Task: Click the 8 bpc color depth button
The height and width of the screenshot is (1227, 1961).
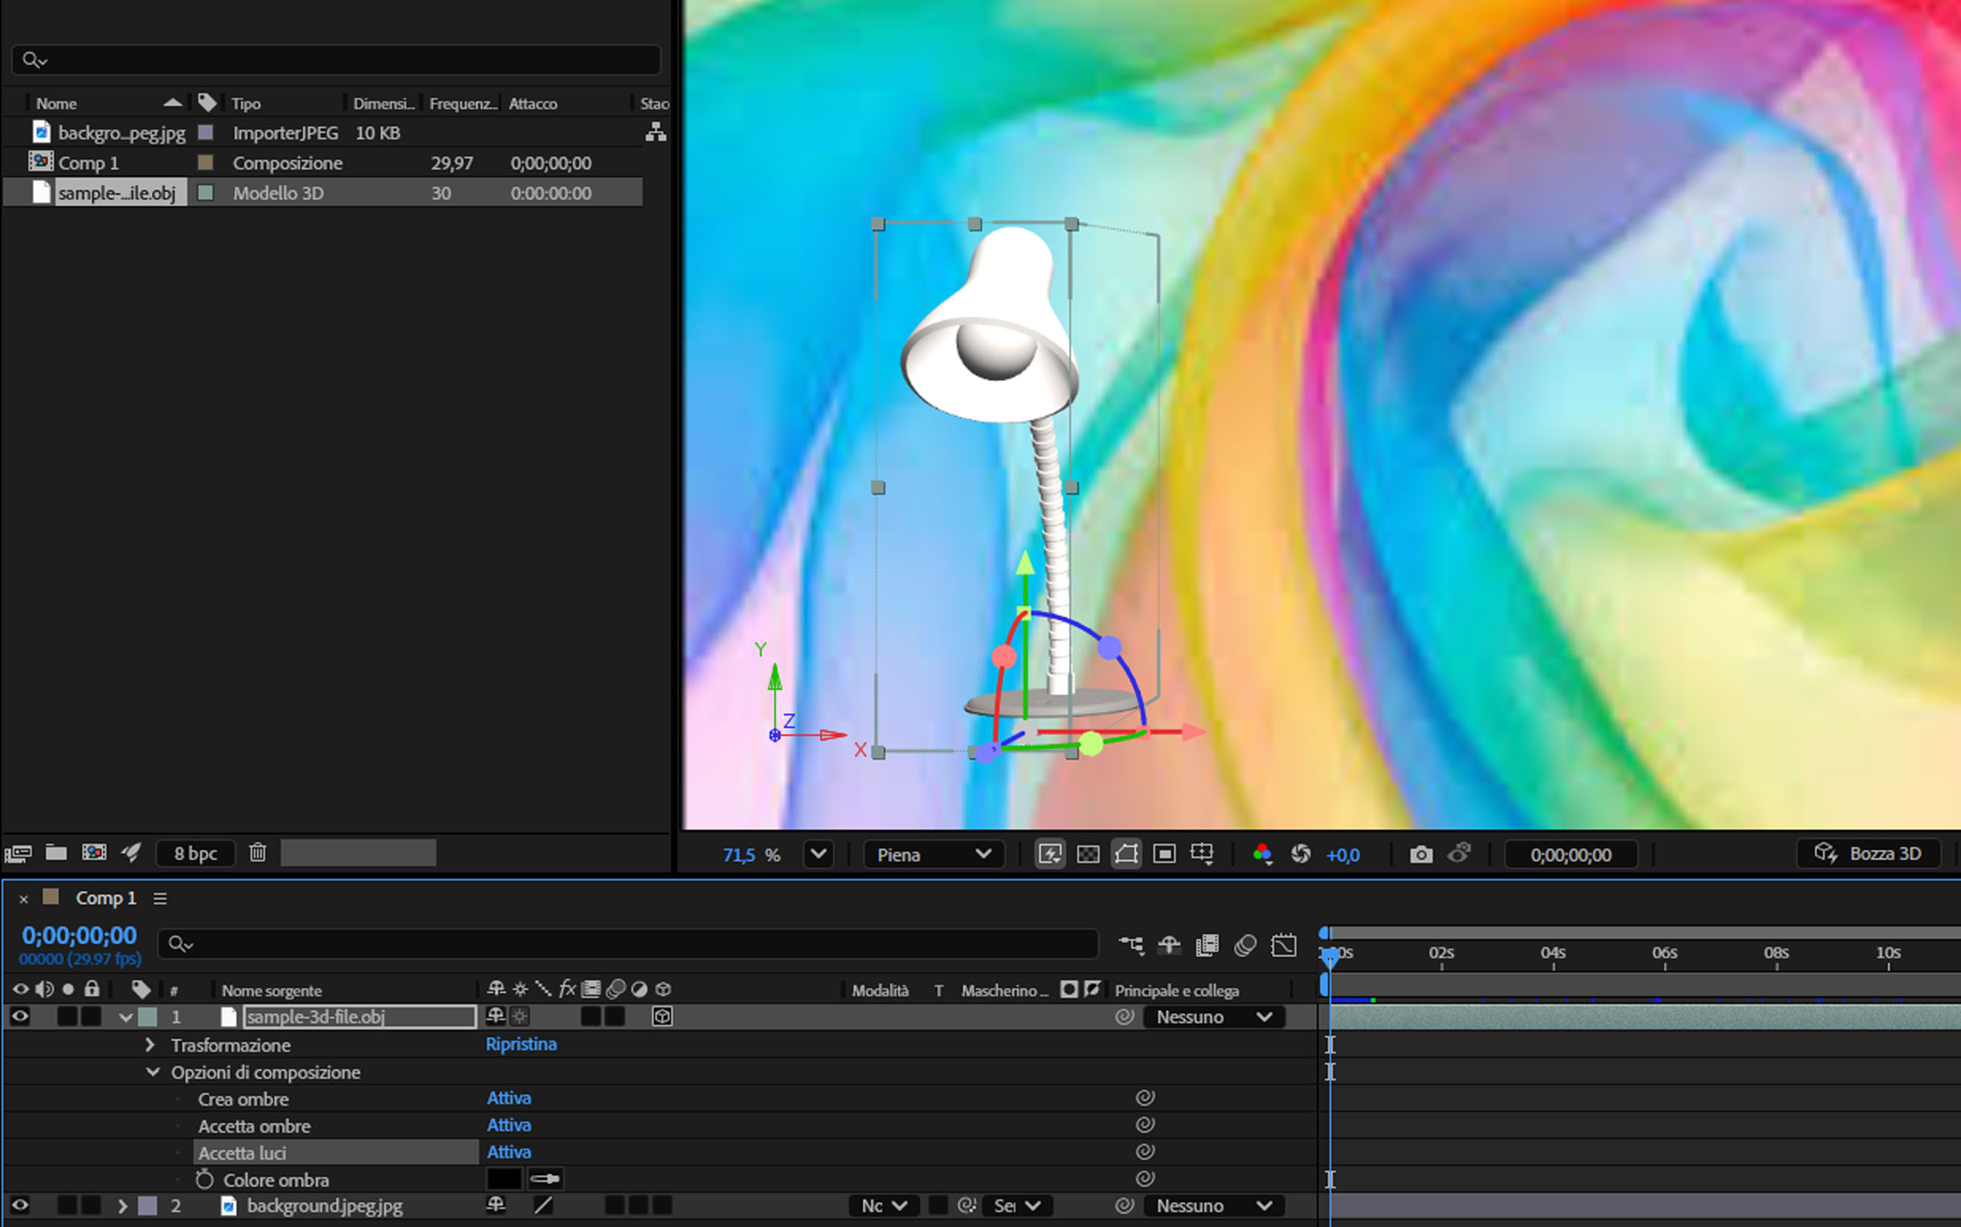Action: 196,853
